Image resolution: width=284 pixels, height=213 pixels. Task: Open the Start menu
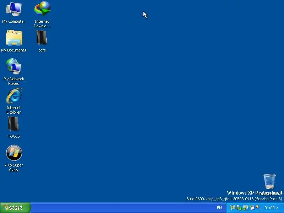[x=15, y=208]
